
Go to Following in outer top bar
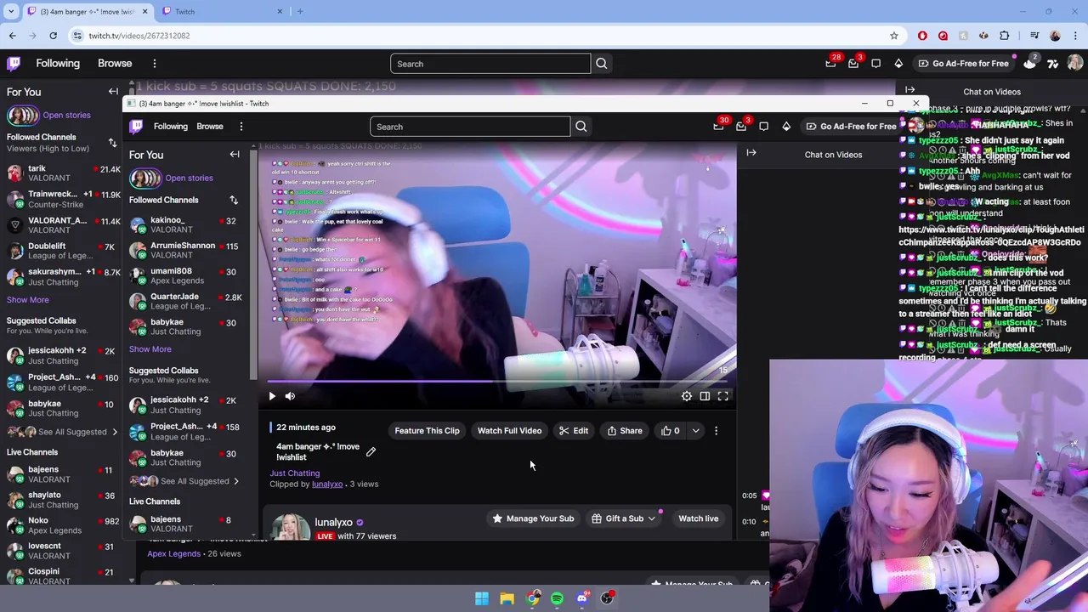tap(58, 64)
